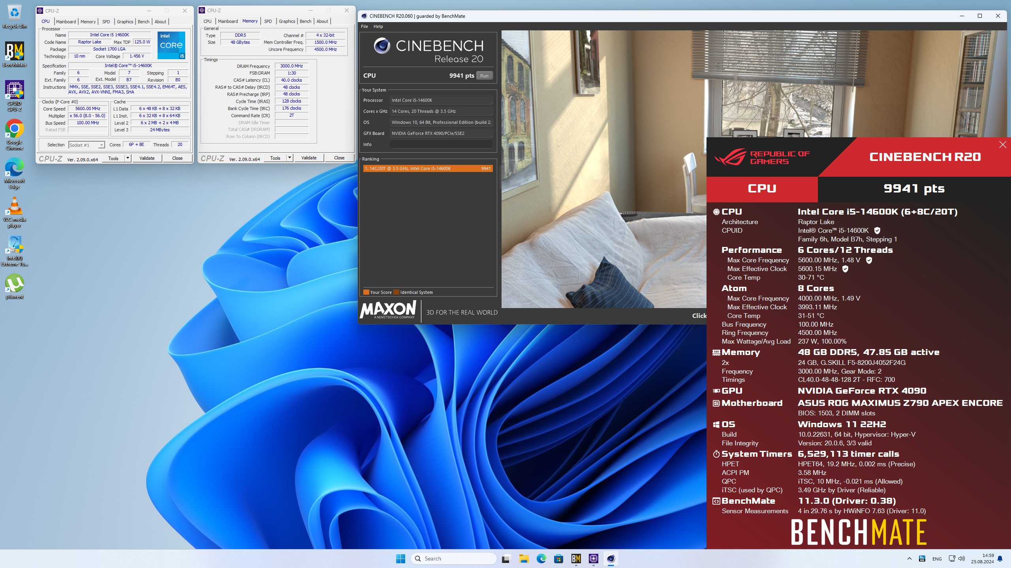Click the GFX Board field showing RTX 4090
Screen dimensions: 1011x568
click(441, 133)
